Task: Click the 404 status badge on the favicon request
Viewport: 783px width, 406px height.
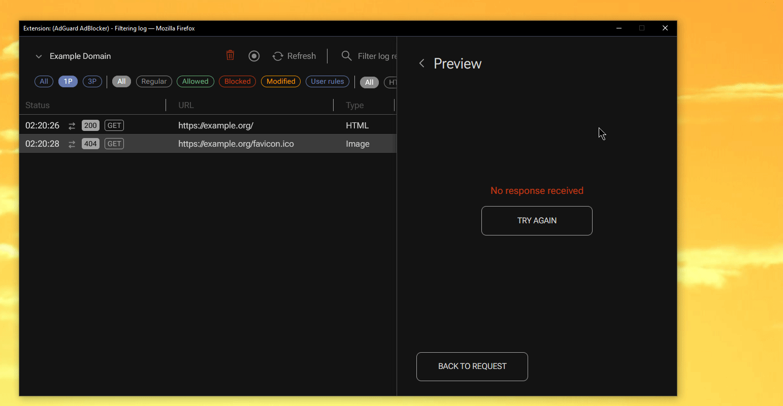Action: [90, 144]
